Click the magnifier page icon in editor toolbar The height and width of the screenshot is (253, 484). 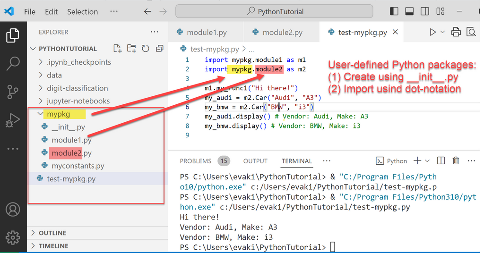tap(471, 32)
